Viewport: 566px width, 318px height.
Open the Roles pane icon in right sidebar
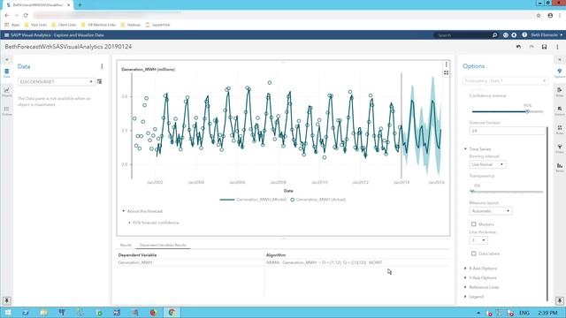point(560,92)
